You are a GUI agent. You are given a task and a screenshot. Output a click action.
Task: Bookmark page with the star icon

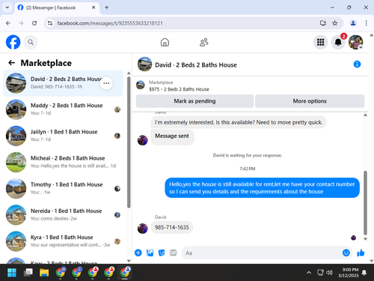[335, 23]
